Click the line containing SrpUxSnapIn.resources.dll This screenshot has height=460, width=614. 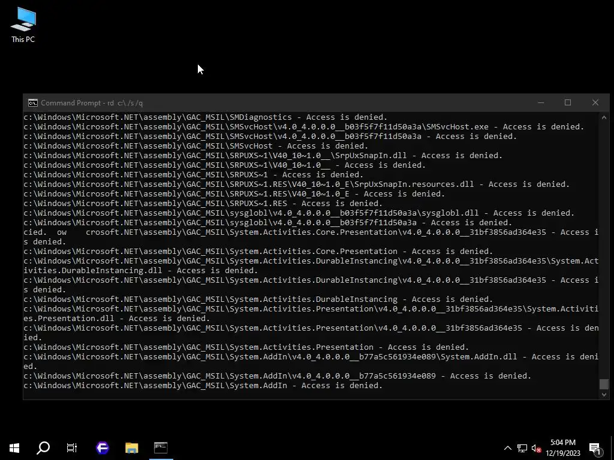click(296, 184)
